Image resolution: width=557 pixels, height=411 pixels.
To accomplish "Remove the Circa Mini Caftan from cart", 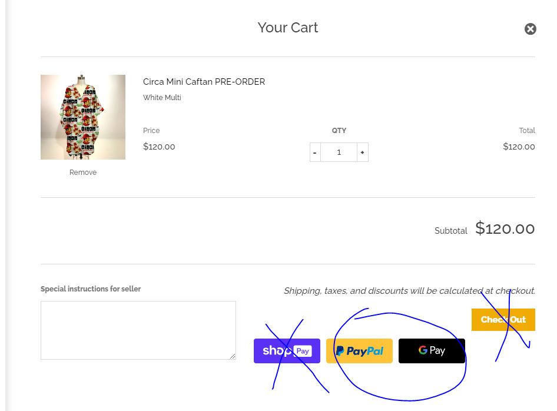I will [83, 173].
